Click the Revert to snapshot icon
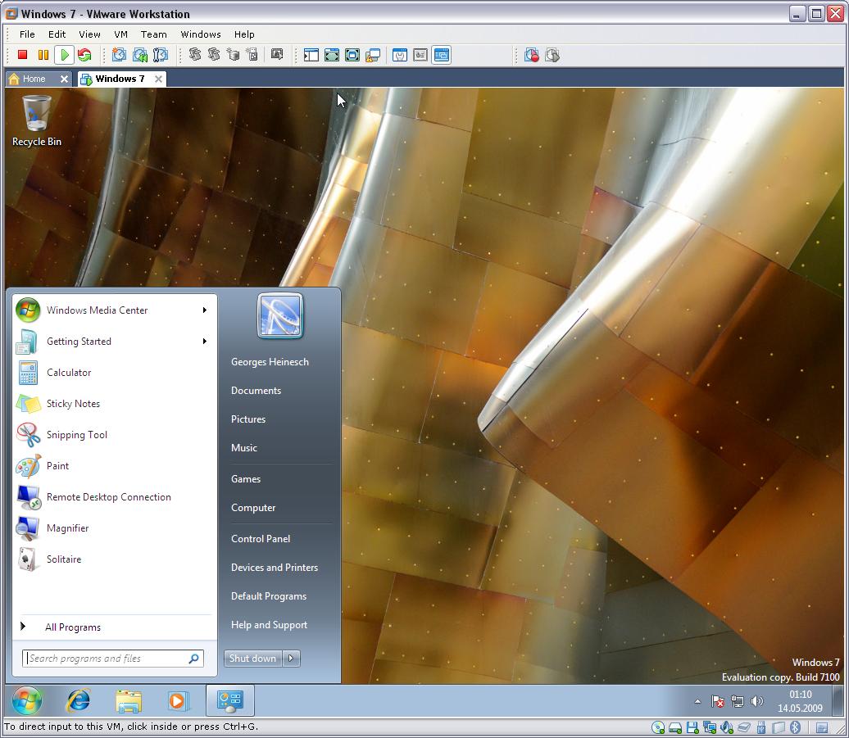Screen dimensions: 849x738 [x=140, y=55]
